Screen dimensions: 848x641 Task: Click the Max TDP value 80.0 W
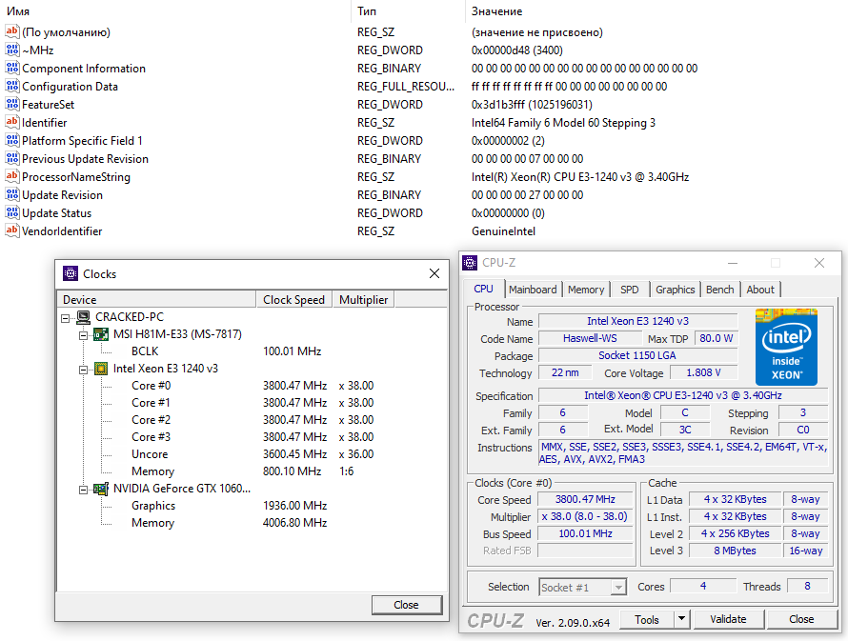pyautogui.click(x=717, y=338)
